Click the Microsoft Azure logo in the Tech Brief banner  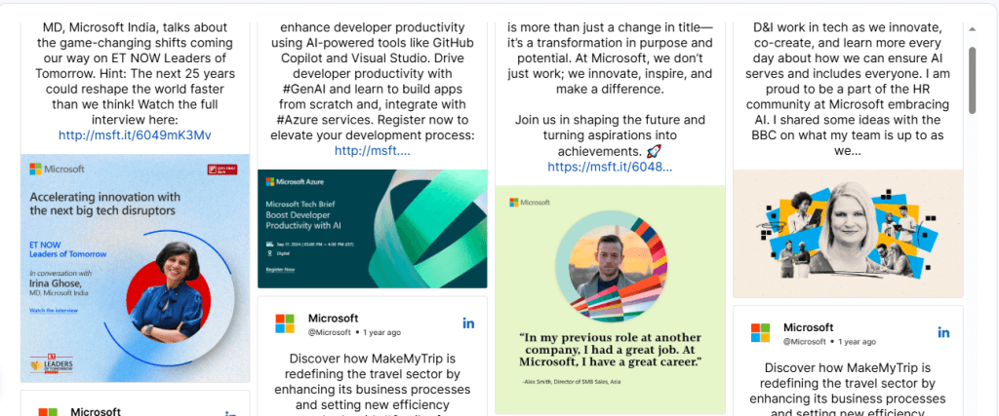click(x=294, y=181)
